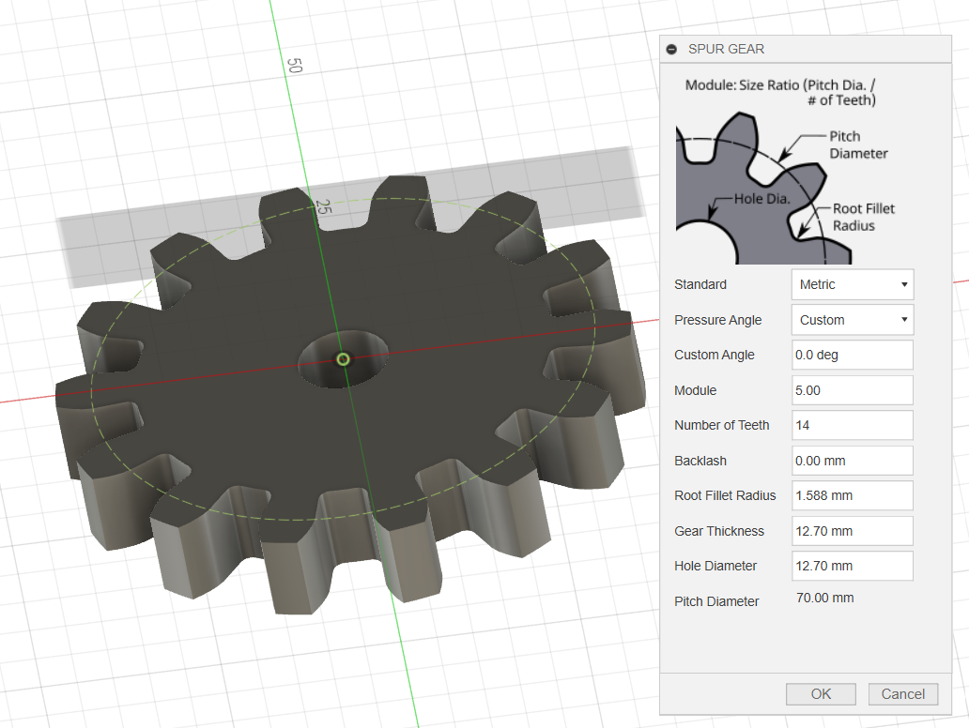
Task: Click the Custom Angle input field
Action: click(853, 355)
